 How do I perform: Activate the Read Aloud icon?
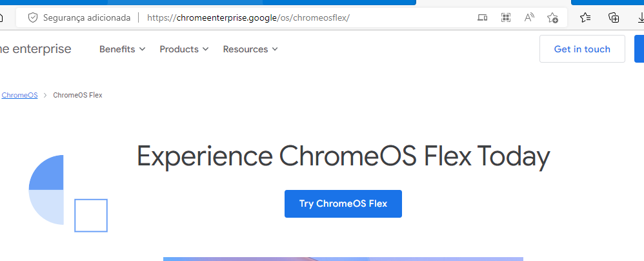(529, 17)
